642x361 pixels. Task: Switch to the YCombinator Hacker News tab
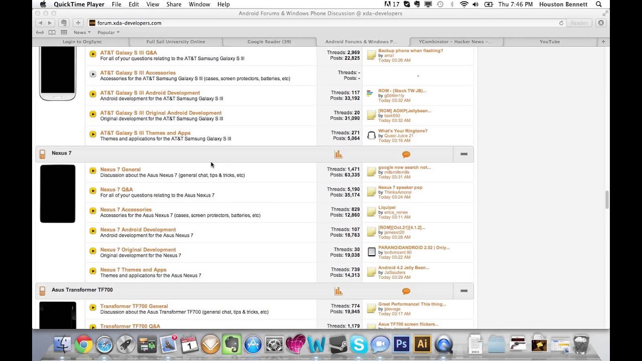(x=456, y=42)
